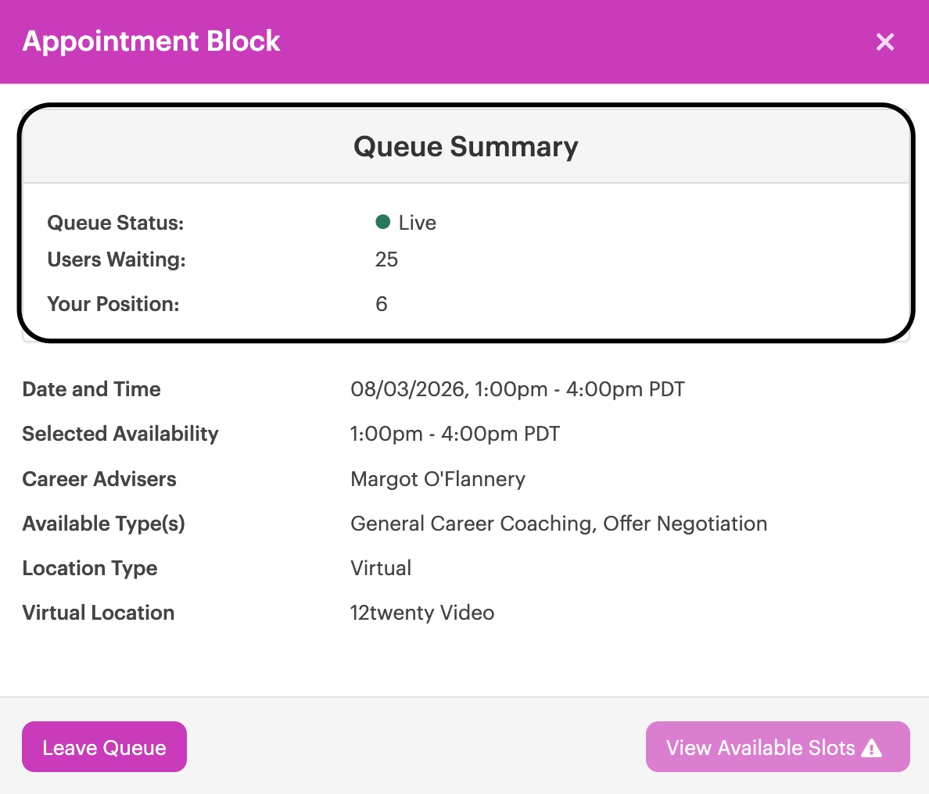Click the Career Advisers label
Viewport: 929px width, 794px height.
[99, 479]
